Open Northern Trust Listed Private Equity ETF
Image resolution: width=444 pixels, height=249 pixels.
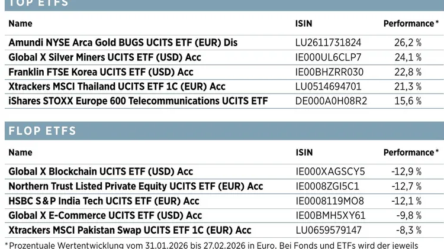point(136,186)
